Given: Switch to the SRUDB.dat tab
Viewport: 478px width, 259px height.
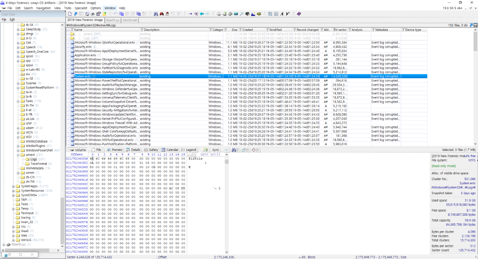Looking at the screenshot, I should point(130,20).
